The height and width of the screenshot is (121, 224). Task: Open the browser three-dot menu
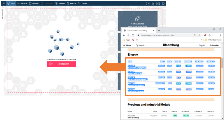point(220,35)
